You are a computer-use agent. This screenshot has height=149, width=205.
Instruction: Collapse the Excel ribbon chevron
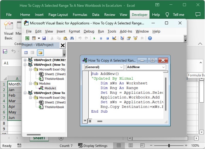click(x=200, y=44)
